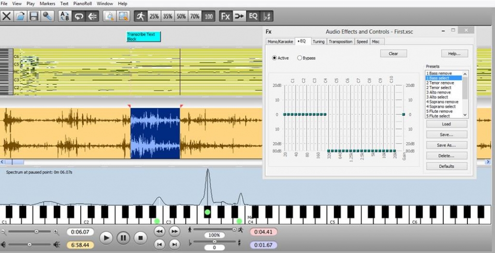Click the volume slider handle
Screen dimensions: 495x253
click(29, 244)
